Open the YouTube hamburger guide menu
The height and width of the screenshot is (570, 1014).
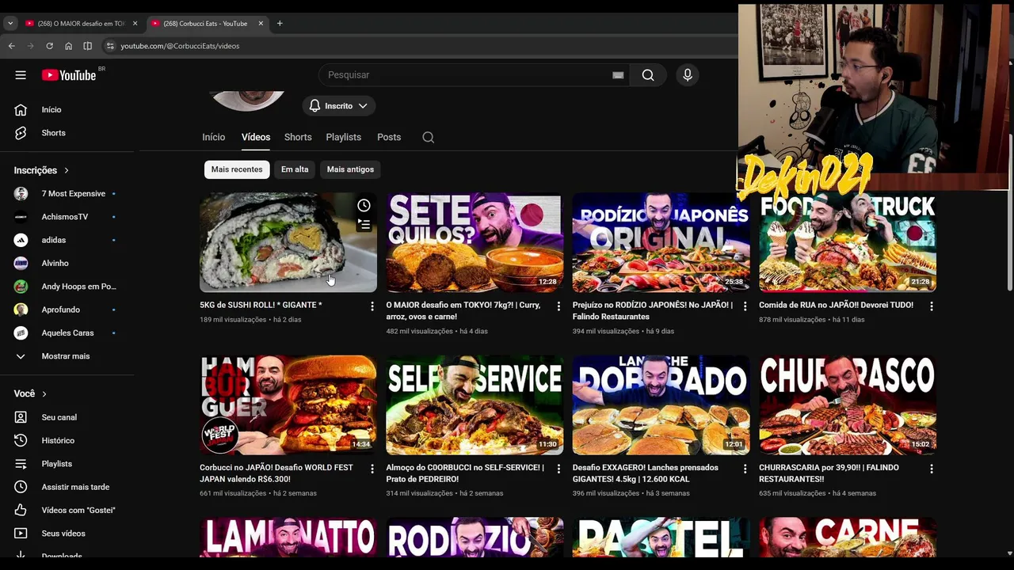[x=21, y=75]
